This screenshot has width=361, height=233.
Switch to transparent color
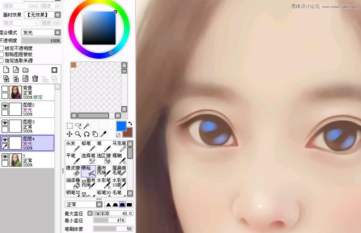(118, 135)
